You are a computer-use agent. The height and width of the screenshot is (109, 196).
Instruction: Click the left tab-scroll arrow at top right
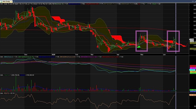tap(192, 1)
